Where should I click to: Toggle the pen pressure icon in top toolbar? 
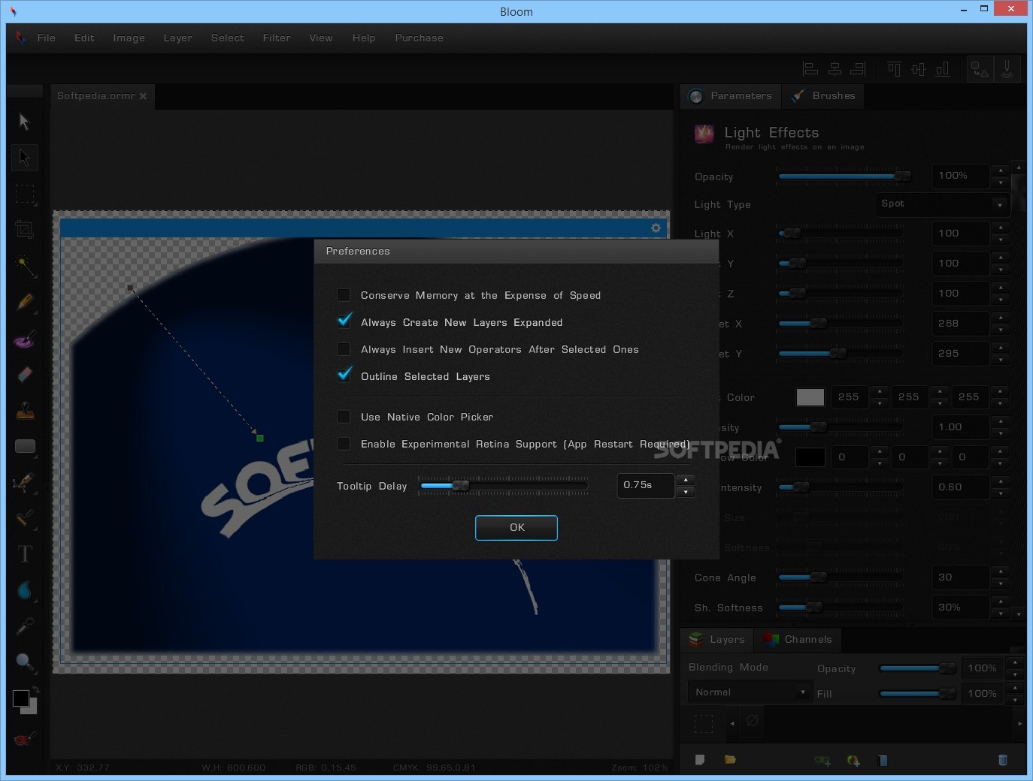coord(1007,69)
